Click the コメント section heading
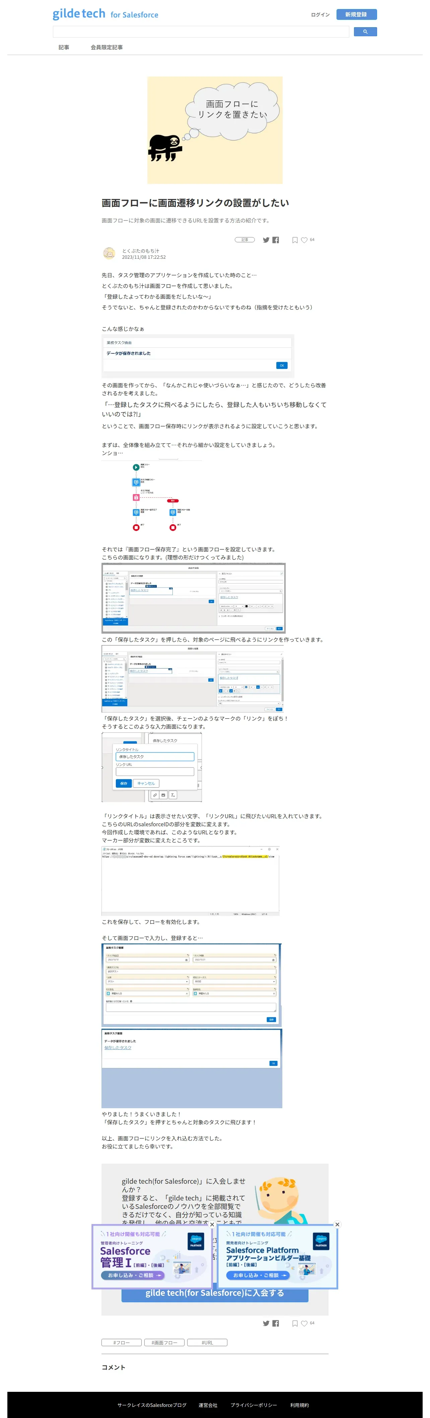This screenshot has width=430, height=1418. tap(114, 1367)
